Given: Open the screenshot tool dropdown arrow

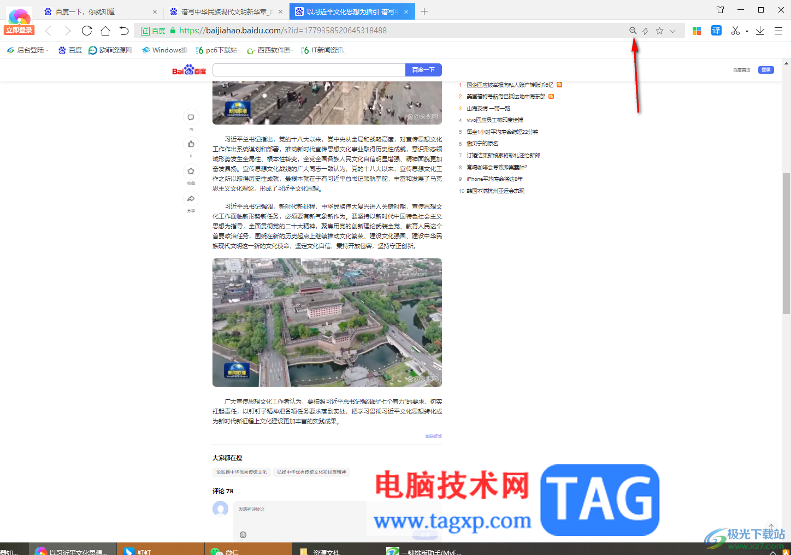Looking at the screenshot, I should pyautogui.click(x=746, y=31).
